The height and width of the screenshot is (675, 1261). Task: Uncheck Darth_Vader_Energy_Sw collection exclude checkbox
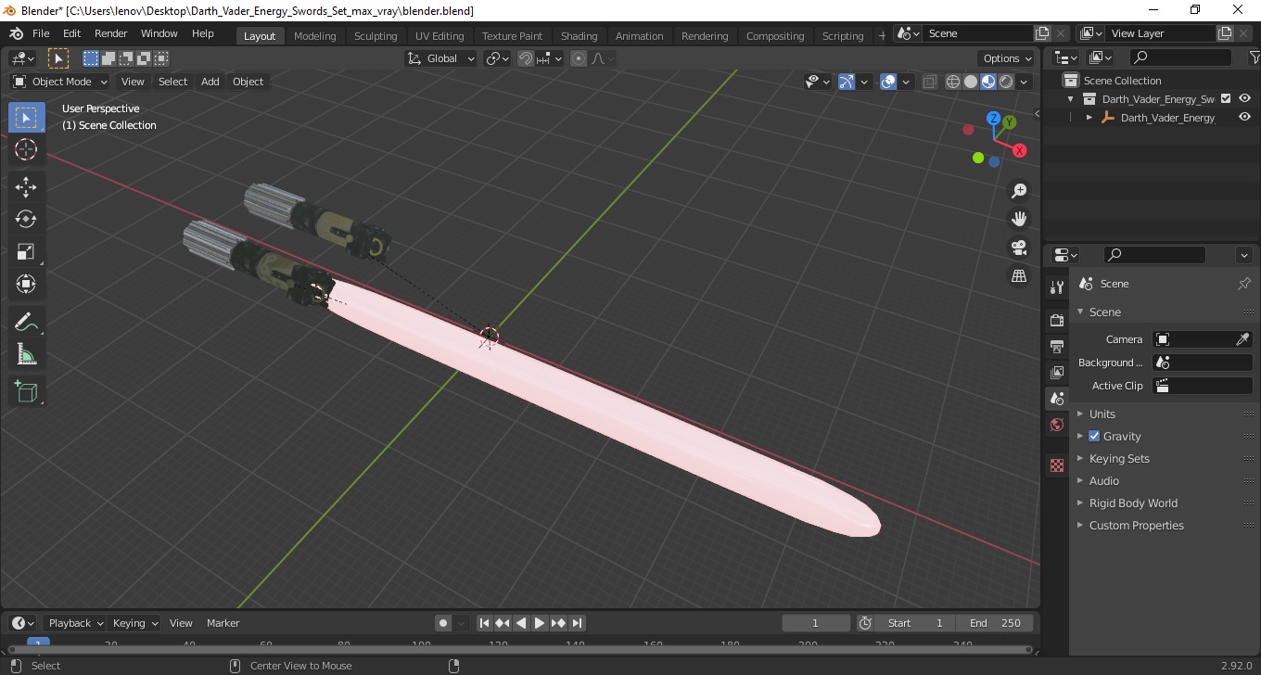click(x=1226, y=98)
